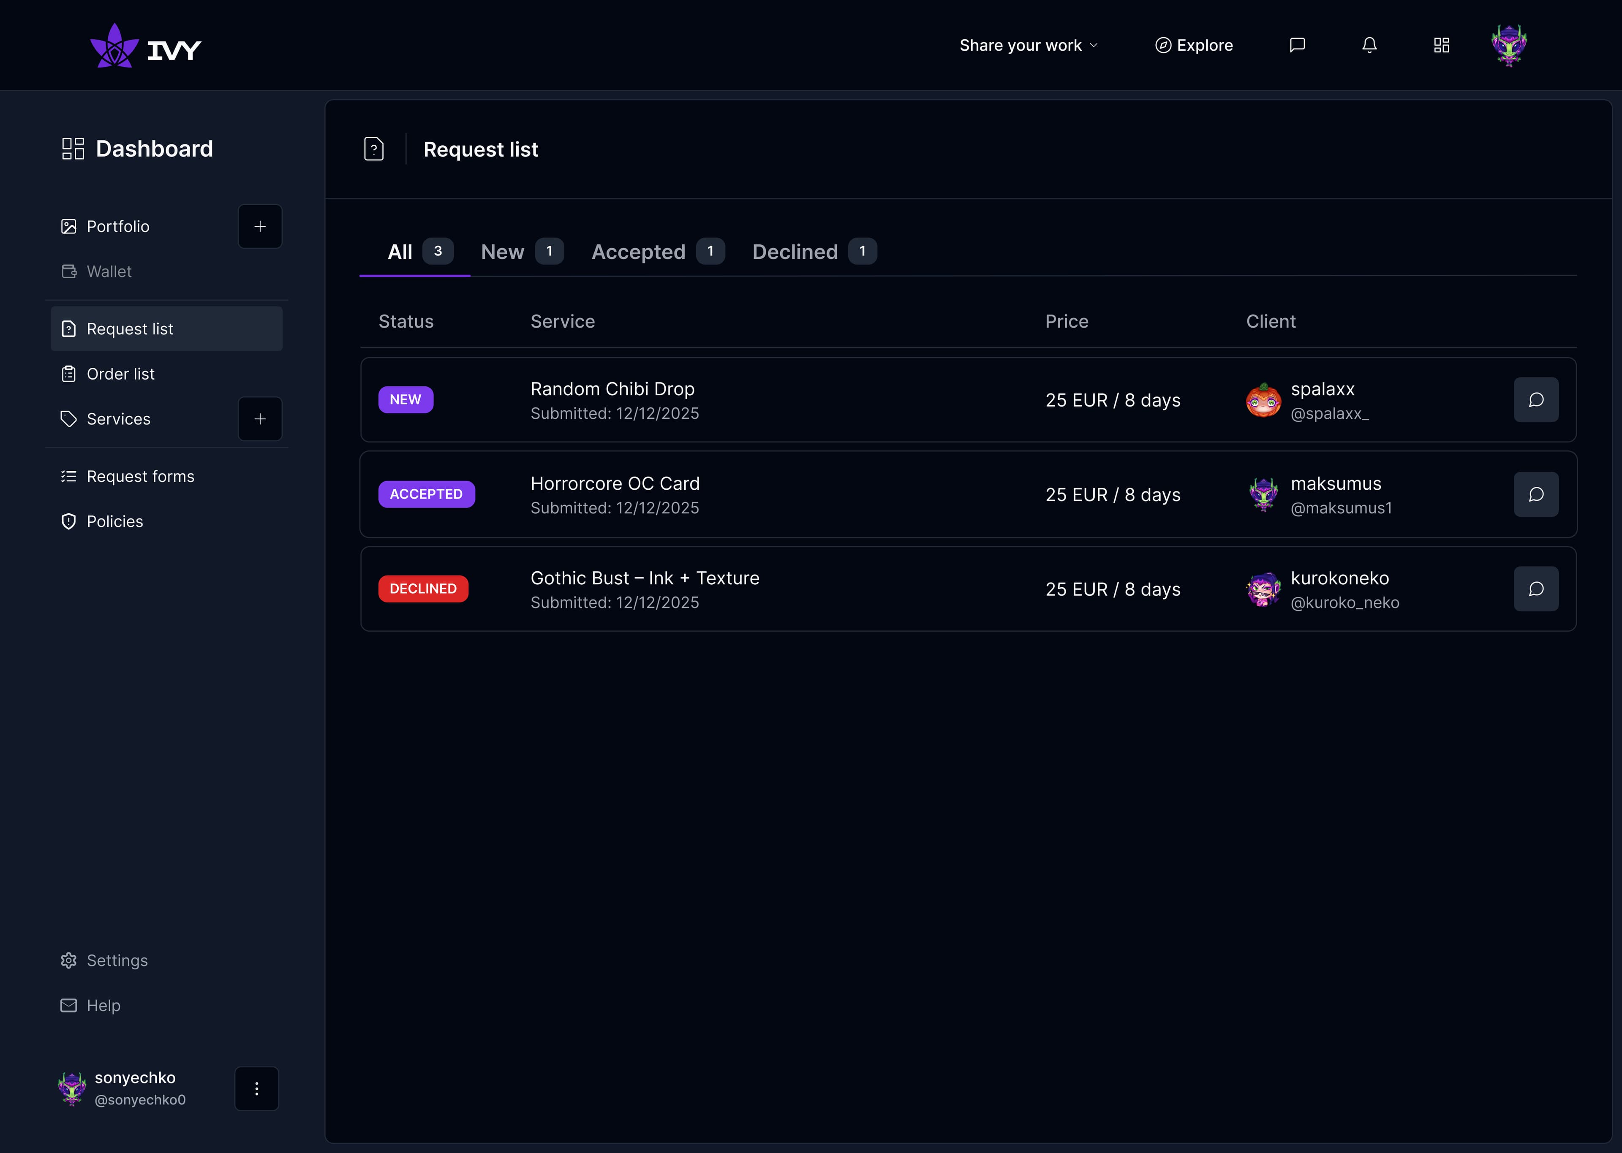Screen dimensions: 1622x1153
Task: Go to Explore
Action: click(1194, 46)
